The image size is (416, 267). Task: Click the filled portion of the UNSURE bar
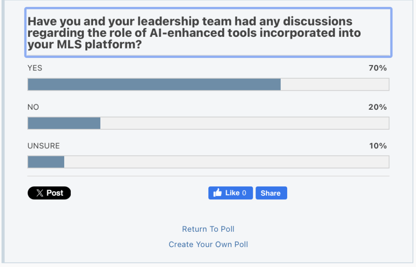46,162
